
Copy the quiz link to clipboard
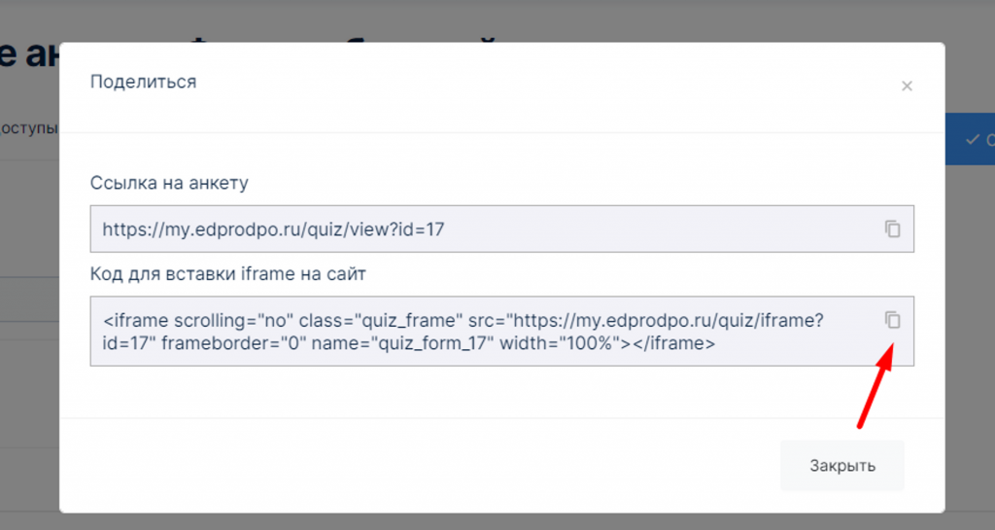pyautogui.click(x=892, y=230)
